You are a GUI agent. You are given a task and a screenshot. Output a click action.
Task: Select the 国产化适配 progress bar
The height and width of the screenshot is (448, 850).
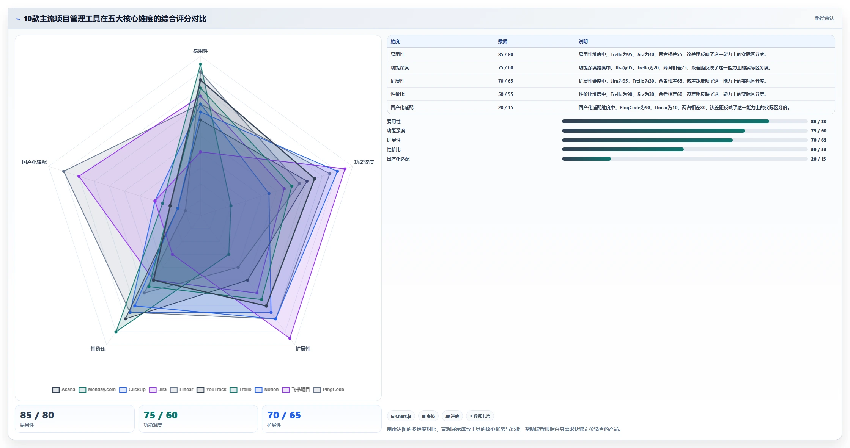tap(685, 159)
